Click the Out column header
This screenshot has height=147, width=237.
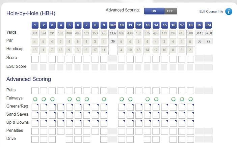(113, 25)
